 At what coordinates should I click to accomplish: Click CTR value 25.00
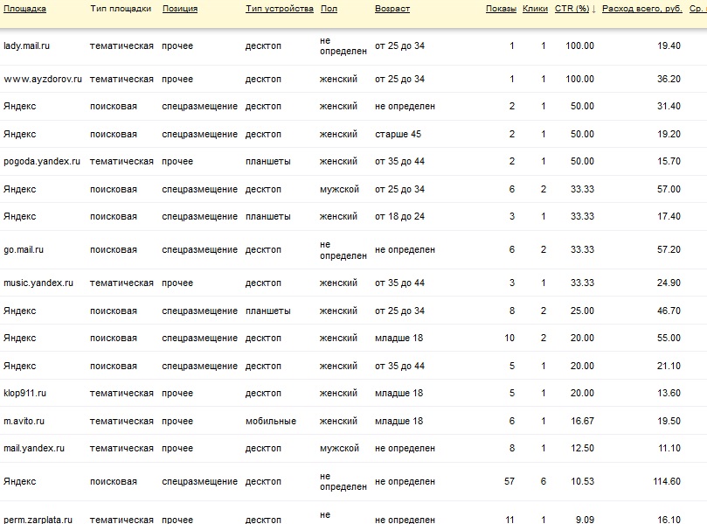point(582,311)
